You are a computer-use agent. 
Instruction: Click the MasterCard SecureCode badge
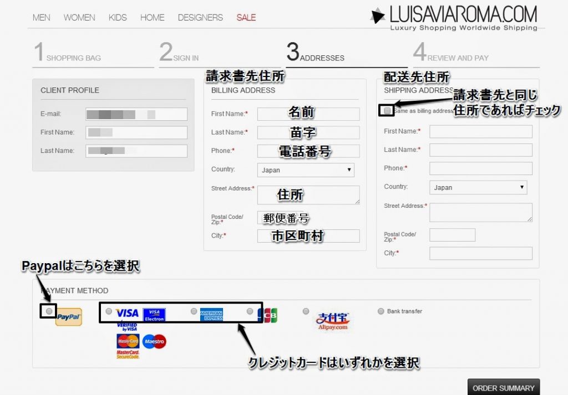click(128, 355)
